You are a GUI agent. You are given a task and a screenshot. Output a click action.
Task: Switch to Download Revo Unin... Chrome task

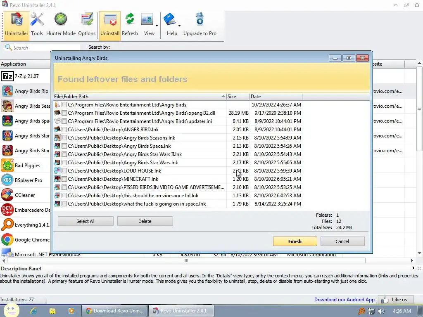pyautogui.click(x=115, y=311)
